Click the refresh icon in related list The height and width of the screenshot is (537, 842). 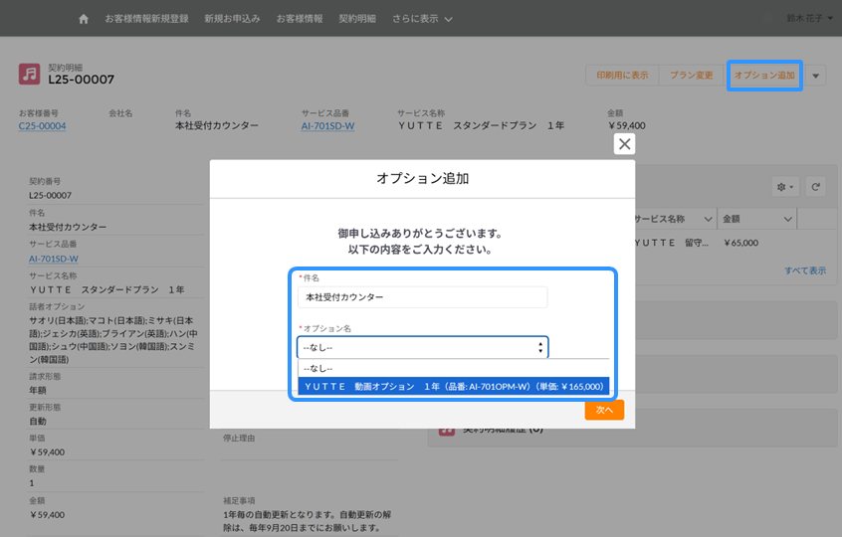point(815,187)
